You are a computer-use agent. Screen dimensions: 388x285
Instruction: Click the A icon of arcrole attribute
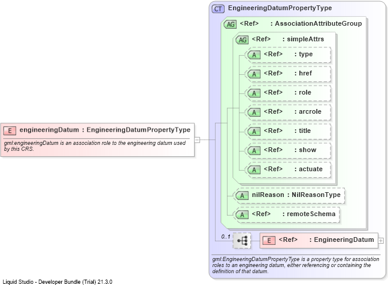click(254, 113)
